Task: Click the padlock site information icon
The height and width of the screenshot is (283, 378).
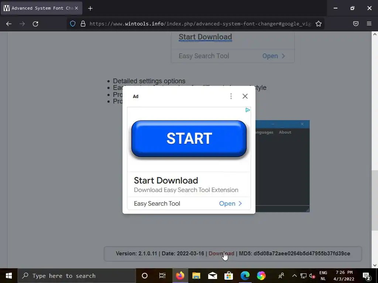Action: 83,24
